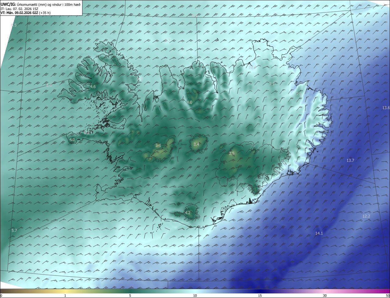Click the 3.1 value on the map
This screenshot has width=390, height=298.
point(158,146)
